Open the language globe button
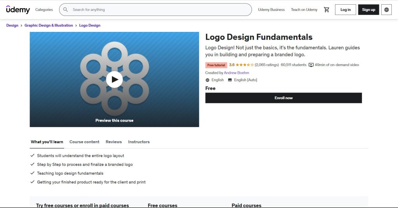This screenshot has height=208, width=398. (386, 10)
